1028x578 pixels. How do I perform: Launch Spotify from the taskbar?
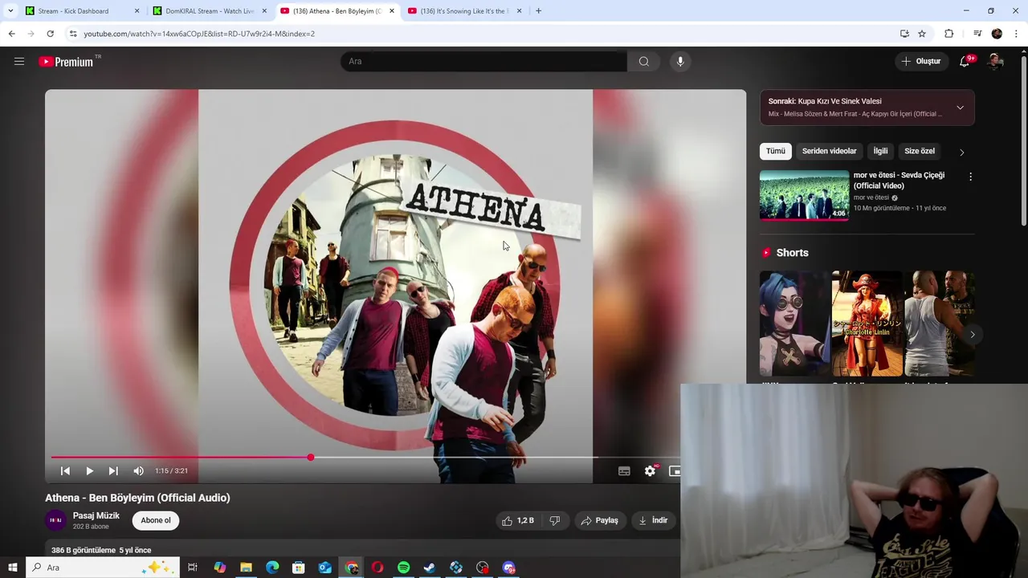point(403,568)
